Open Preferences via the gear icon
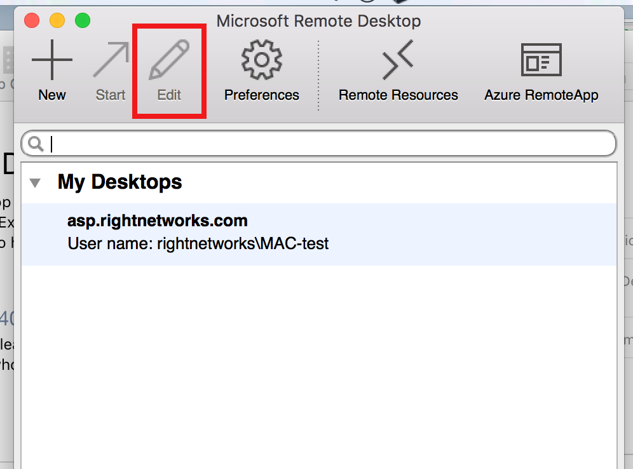The width and height of the screenshot is (633, 469). click(x=261, y=60)
